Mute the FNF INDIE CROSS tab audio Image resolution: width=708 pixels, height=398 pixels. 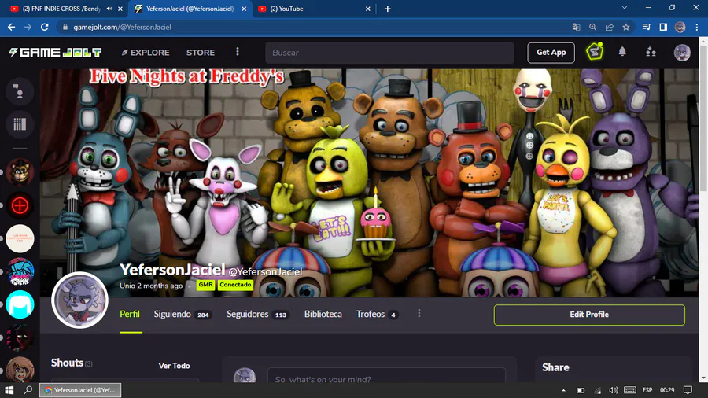[109, 9]
